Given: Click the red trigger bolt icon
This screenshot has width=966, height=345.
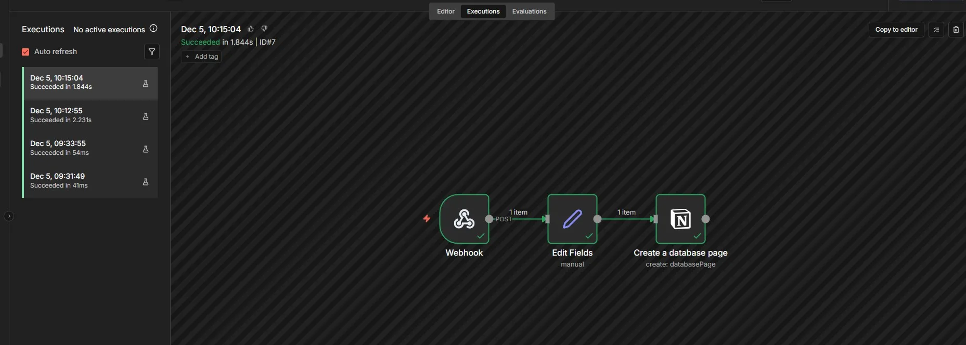Looking at the screenshot, I should coord(427,219).
